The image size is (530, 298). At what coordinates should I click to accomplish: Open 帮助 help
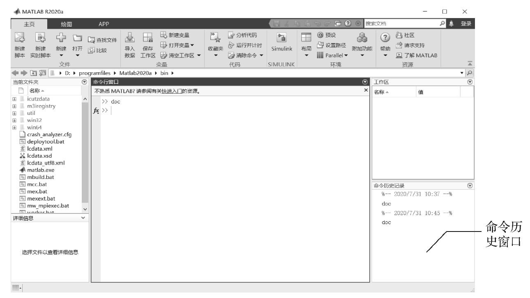tap(385, 45)
